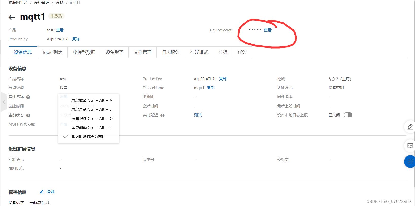Click the mqtt1 breadcrumb entry
Viewport: 415px width, 206px height.
[x=75, y=3]
